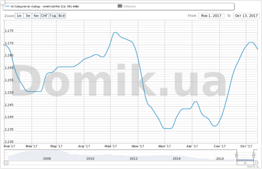Grab the right navigator range handle
This screenshot has height=169, width=262.
click(254, 155)
